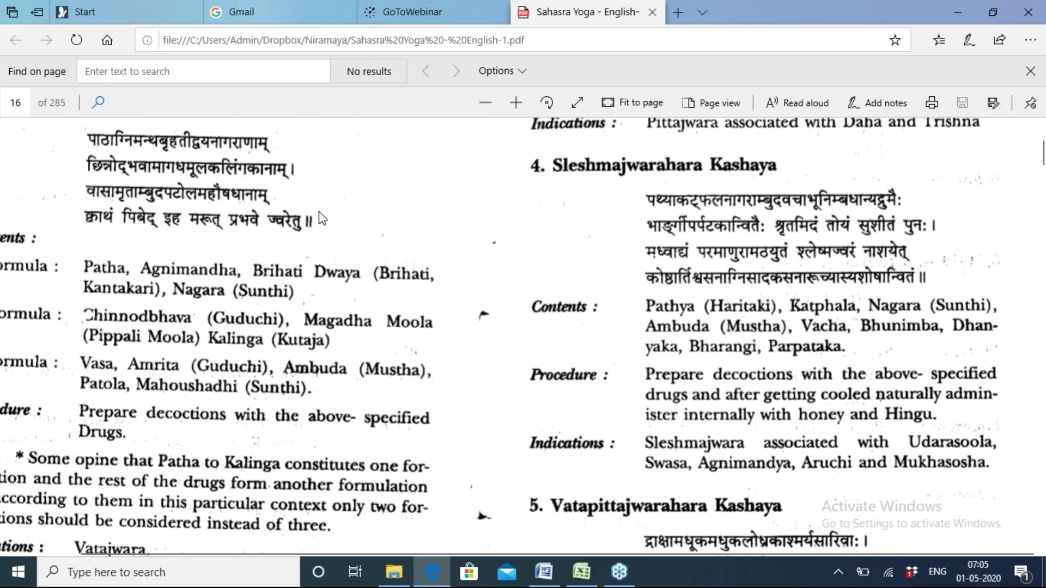This screenshot has width=1046, height=588.
Task: Toggle Fit to page mode
Action: (x=632, y=102)
